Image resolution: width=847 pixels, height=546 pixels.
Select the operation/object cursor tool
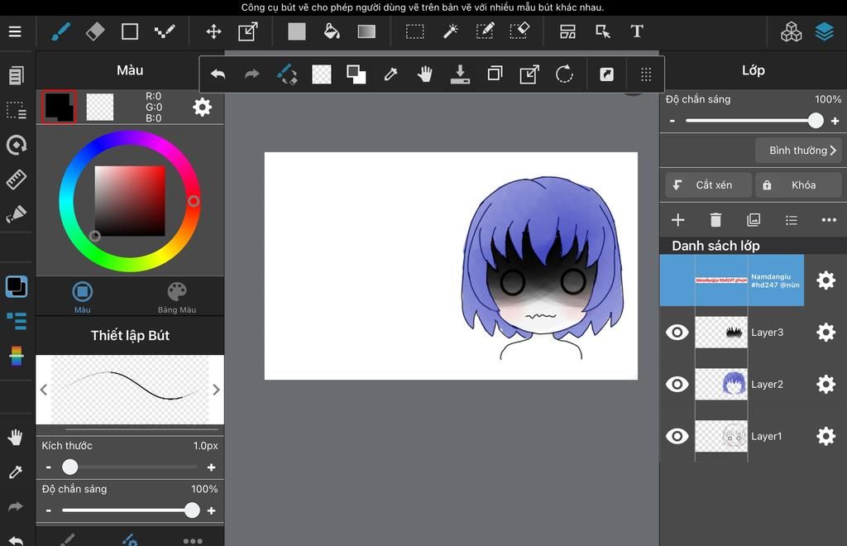click(x=603, y=32)
